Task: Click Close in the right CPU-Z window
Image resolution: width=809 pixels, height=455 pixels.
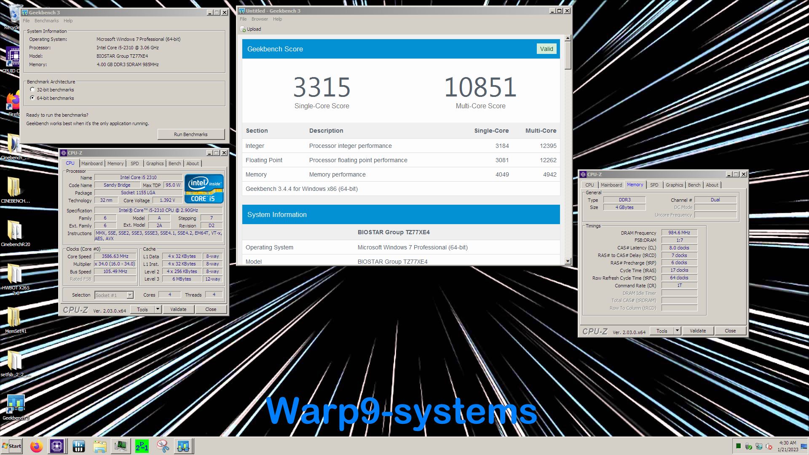Action: click(730, 331)
